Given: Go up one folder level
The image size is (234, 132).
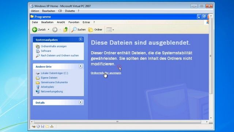Looking at the screenshot, I should pyautogui.click(x=66, y=30).
